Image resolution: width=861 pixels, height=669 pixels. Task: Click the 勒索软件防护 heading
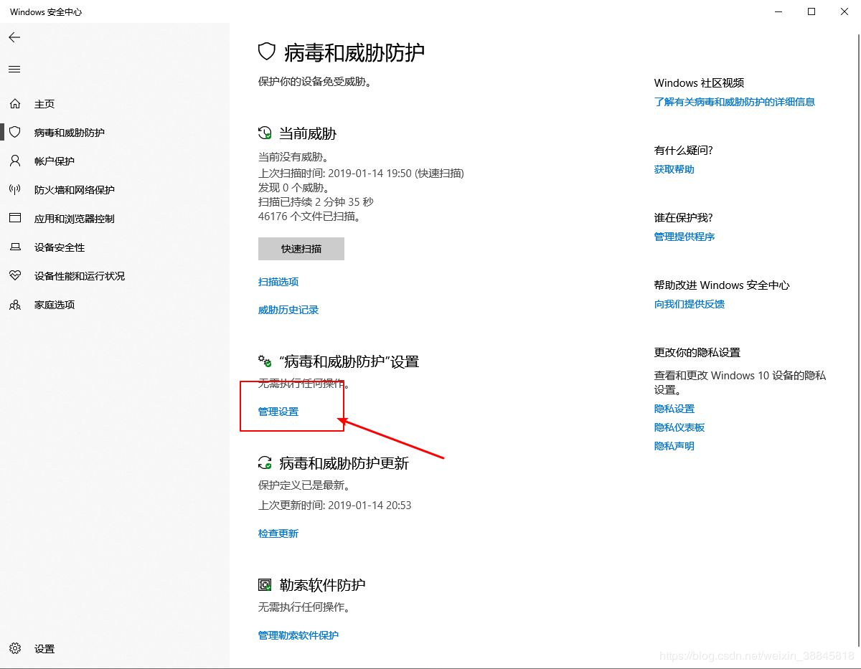click(322, 585)
